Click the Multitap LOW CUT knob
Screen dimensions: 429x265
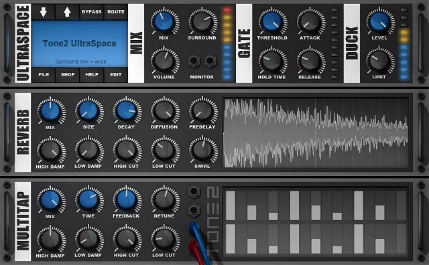click(x=164, y=239)
